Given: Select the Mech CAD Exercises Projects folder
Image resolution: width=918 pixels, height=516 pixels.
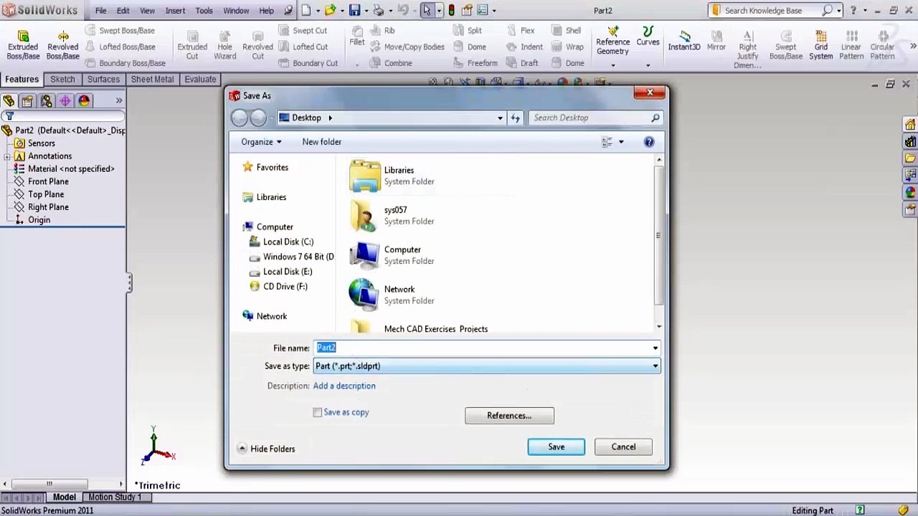Looking at the screenshot, I should point(420,328).
